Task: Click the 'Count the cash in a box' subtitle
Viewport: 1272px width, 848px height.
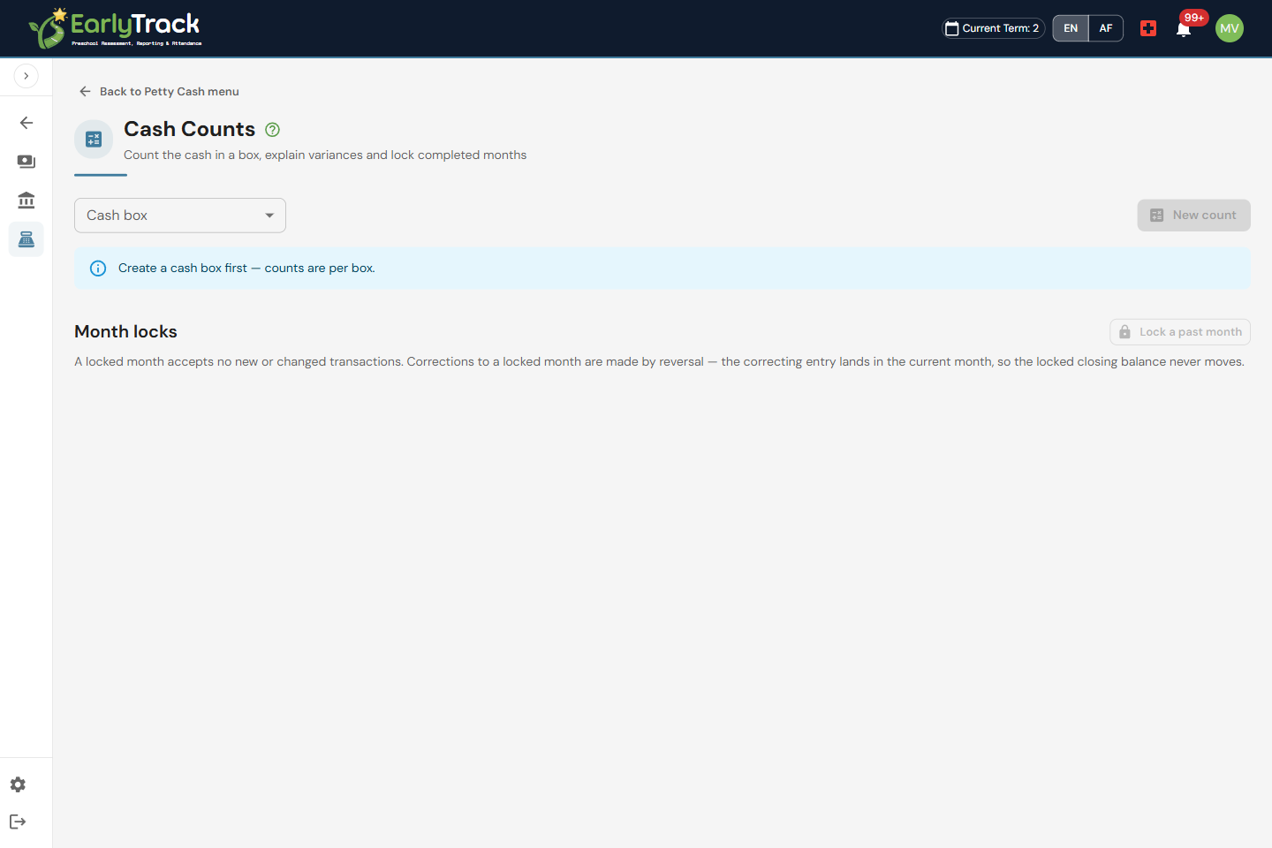Action: coord(325,155)
